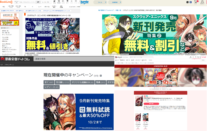Open the large featured manga cover on ebookjapan

tap(139, 101)
